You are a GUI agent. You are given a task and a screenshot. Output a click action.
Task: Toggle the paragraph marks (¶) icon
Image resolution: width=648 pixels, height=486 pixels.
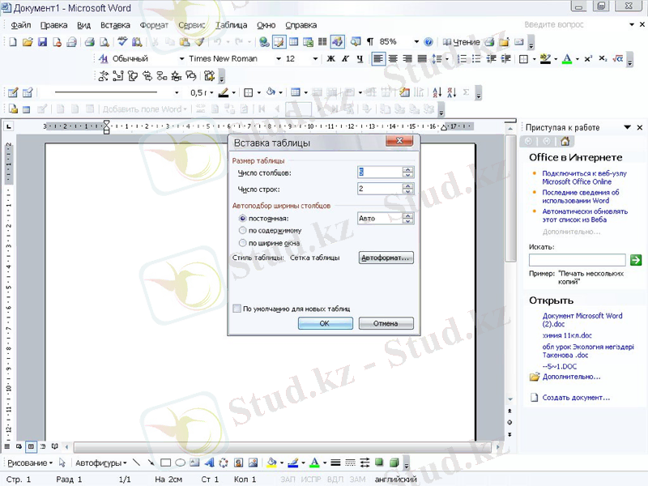pyautogui.click(x=369, y=41)
